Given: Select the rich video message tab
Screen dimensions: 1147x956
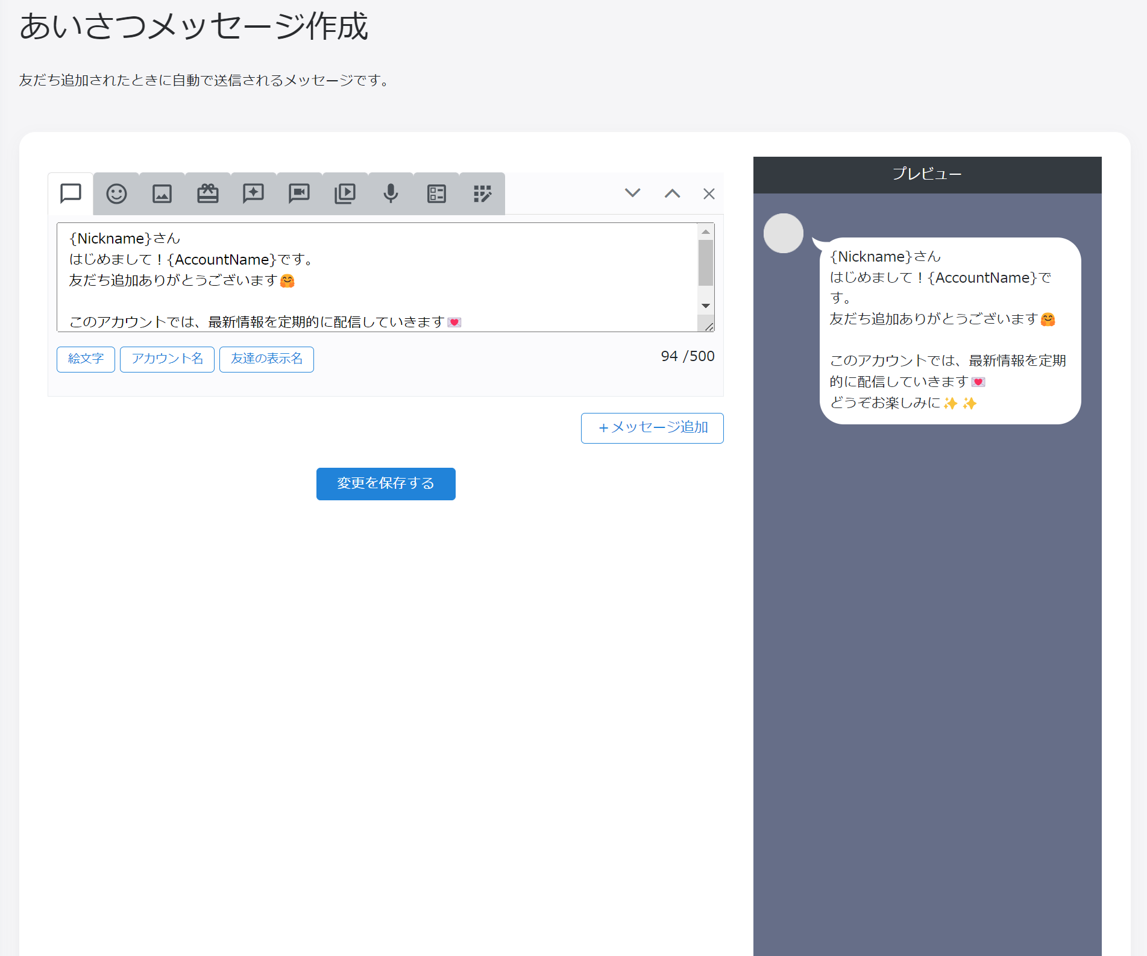Looking at the screenshot, I should (x=300, y=193).
